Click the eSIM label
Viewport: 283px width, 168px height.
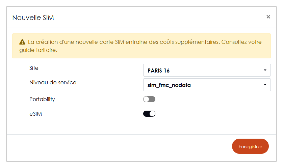pyautogui.click(x=35, y=114)
